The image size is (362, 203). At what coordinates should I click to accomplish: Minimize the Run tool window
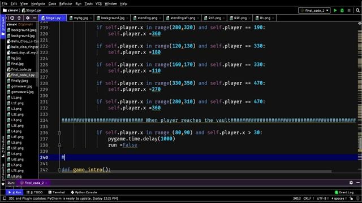[358, 183]
